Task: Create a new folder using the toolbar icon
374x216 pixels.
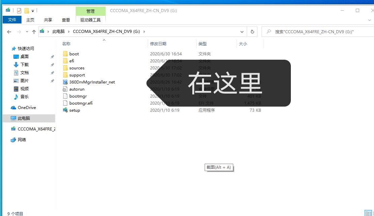Action: click(26, 10)
